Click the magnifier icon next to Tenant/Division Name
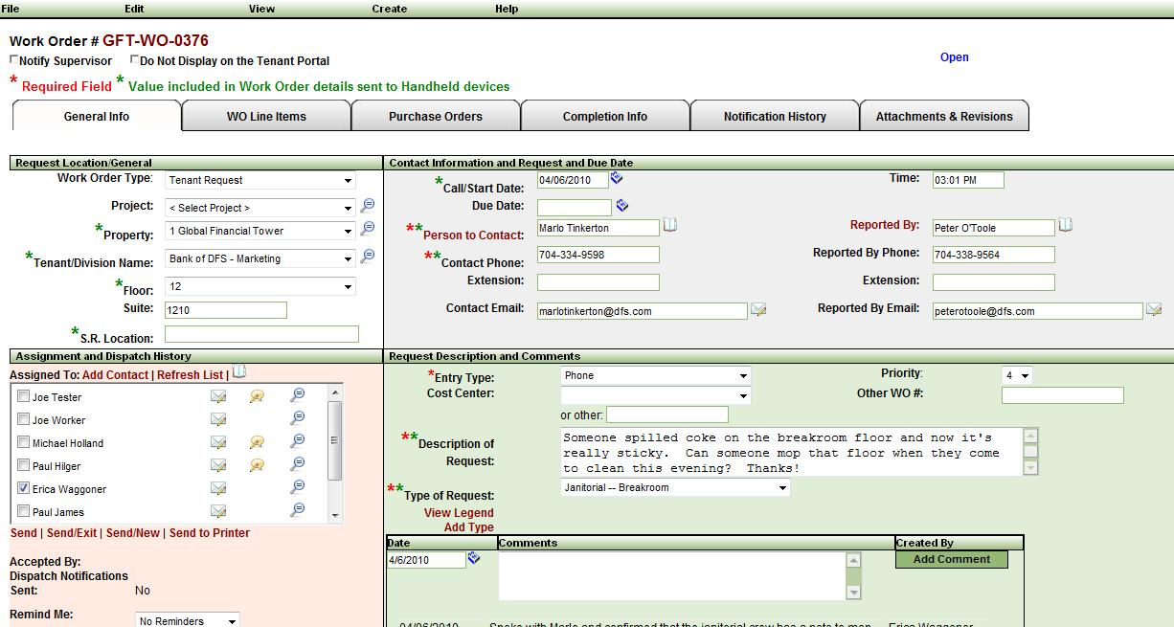Viewport: 1174px width, 627px height. [368, 257]
